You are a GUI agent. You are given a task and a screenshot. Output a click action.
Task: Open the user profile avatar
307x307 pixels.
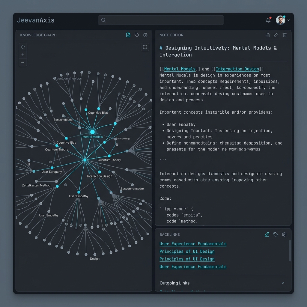[280, 20]
